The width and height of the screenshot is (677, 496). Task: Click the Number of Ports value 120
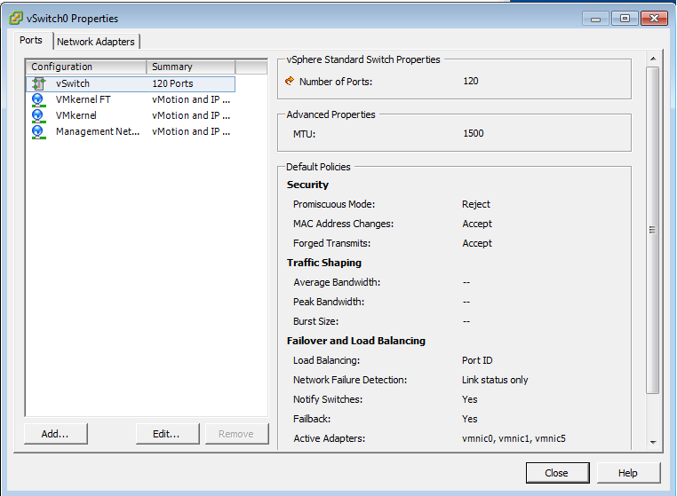(471, 81)
